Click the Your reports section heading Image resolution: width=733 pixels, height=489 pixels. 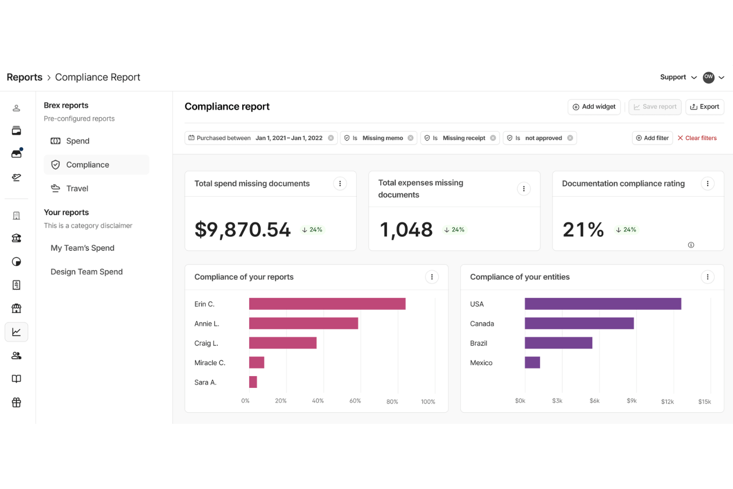pyautogui.click(x=66, y=213)
